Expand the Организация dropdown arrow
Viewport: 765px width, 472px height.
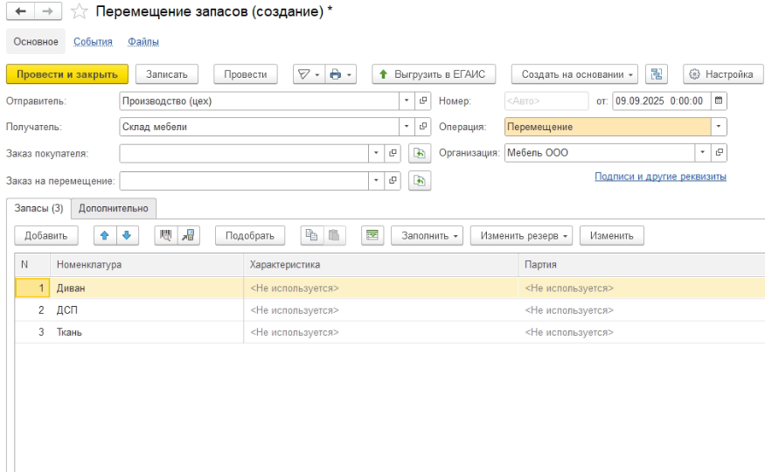[x=703, y=153]
